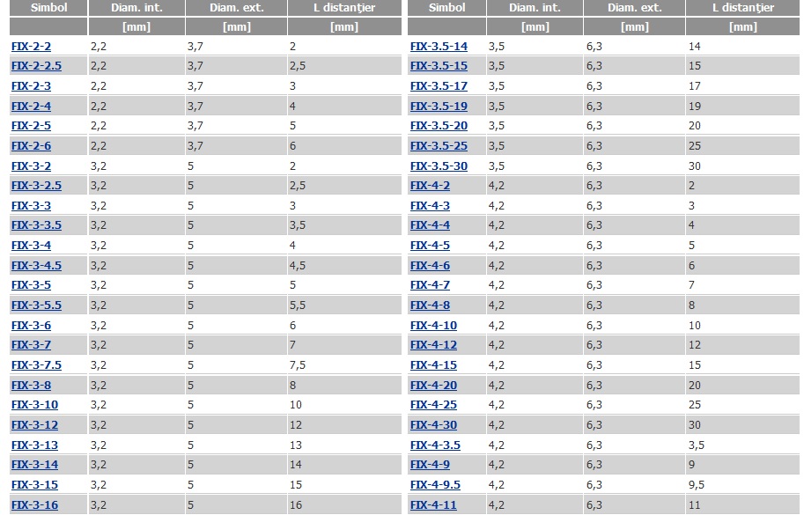Select the FIX-3-14 link
The image size is (804, 515).
point(35,465)
